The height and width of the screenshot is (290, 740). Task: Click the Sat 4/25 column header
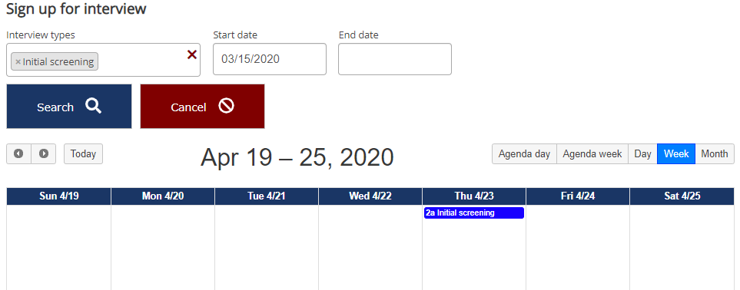tap(682, 196)
